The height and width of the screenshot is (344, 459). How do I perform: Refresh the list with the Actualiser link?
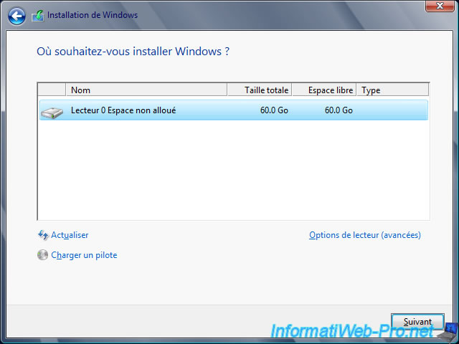(70, 235)
